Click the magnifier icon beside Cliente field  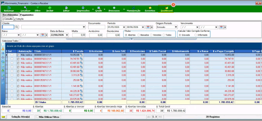pos(17,27)
